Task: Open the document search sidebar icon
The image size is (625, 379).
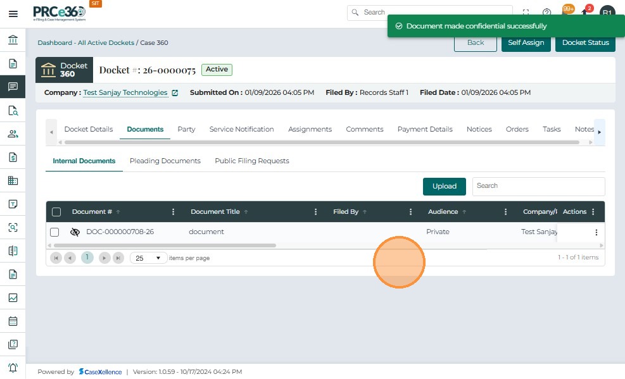Action: coord(13,110)
